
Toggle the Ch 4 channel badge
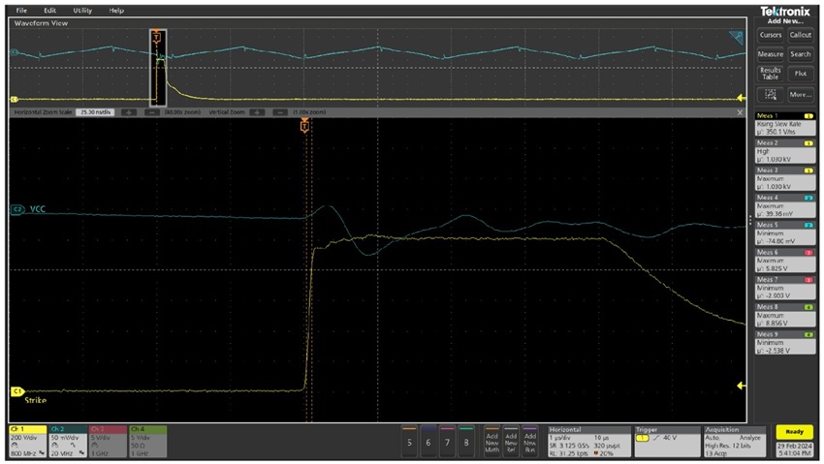[x=147, y=441]
